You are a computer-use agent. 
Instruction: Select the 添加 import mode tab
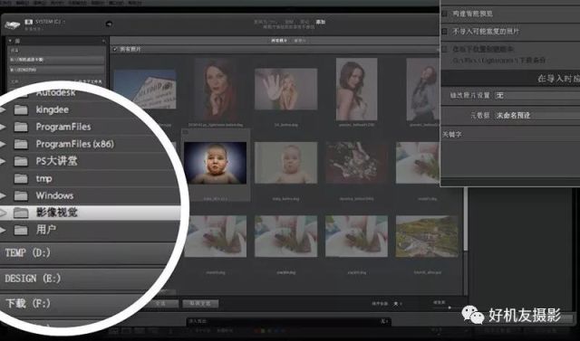[320, 22]
